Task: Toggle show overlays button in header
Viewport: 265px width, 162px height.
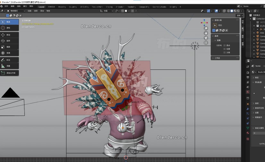Action: point(216,11)
